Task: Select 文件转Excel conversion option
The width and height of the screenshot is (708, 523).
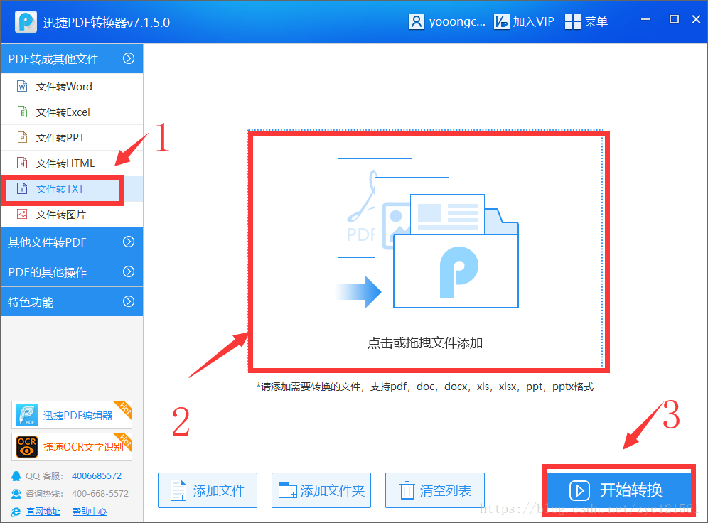Action: [x=72, y=112]
